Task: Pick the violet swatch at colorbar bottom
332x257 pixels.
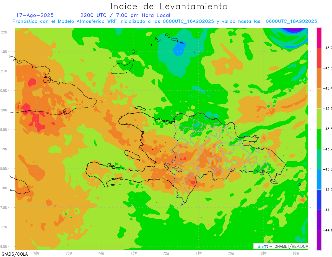Action: 319,240
